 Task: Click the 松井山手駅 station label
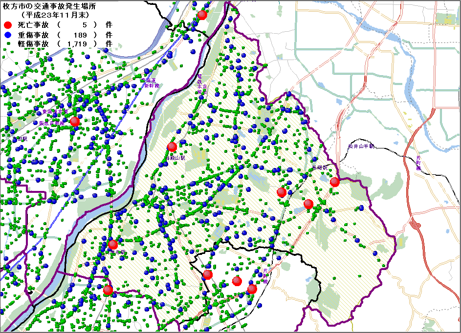(x=361, y=146)
